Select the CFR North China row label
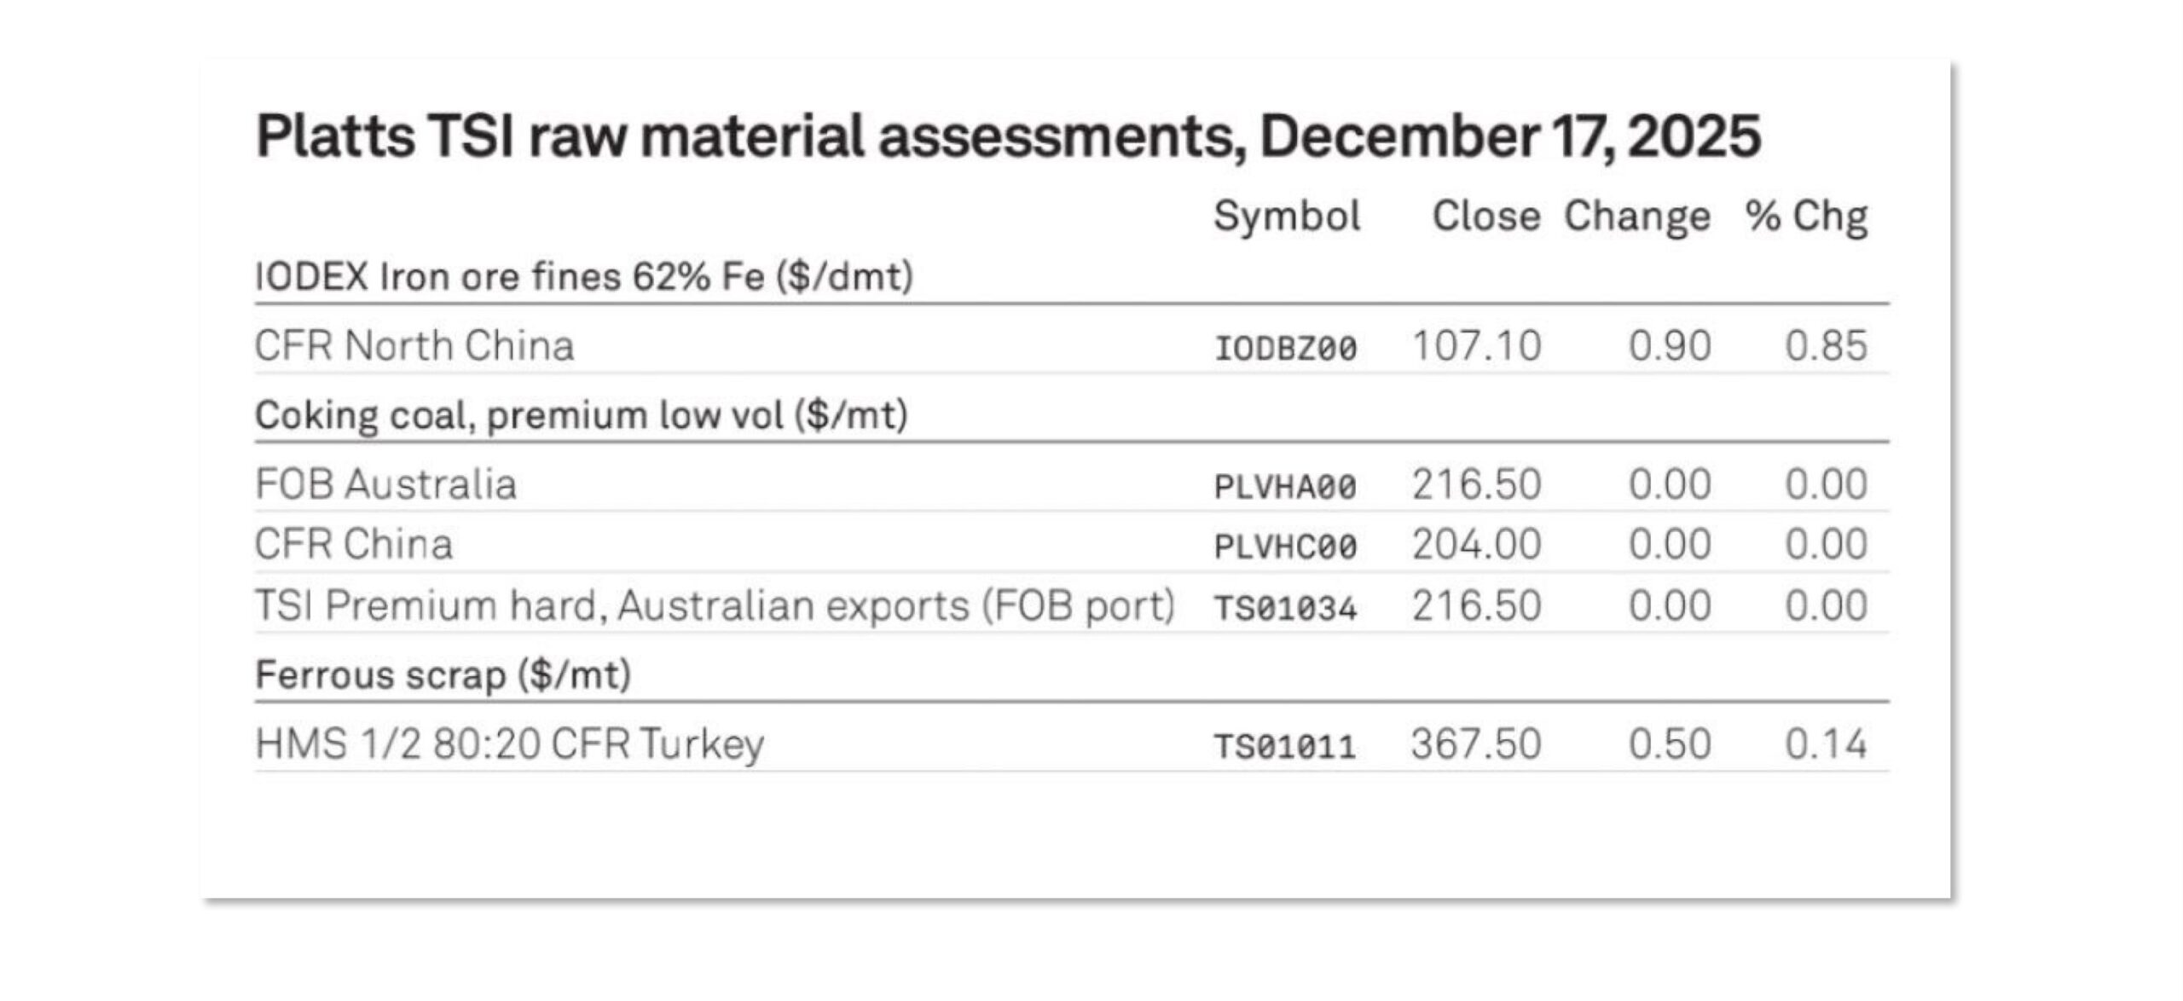Screen dimensions: 2183x1001 coord(414,346)
